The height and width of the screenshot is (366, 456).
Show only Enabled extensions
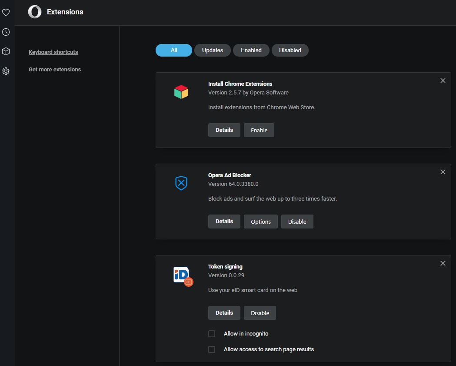pyautogui.click(x=251, y=50)
